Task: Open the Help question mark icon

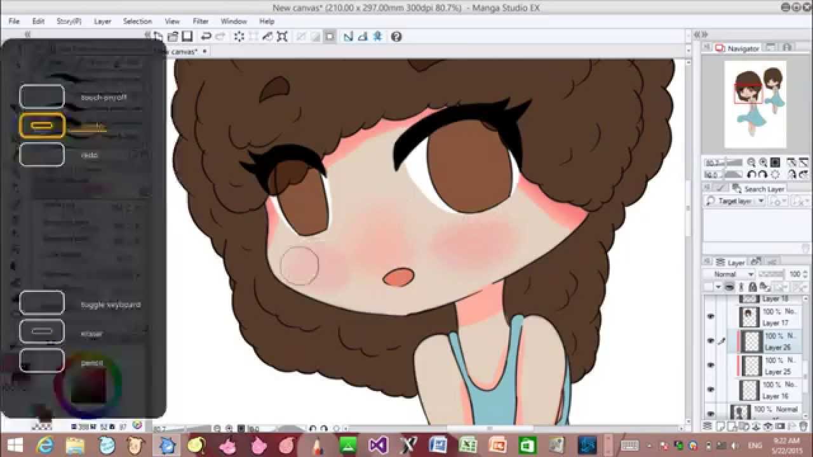Action: point(396,37)
